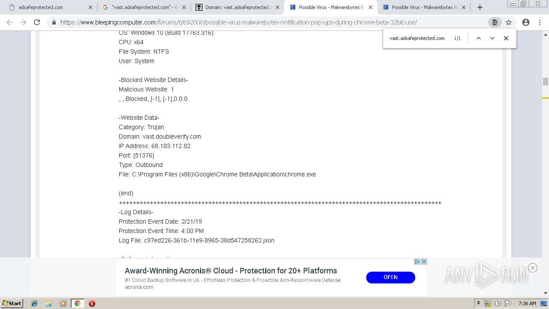The width and height of the screenshot is (549, 309).
Task: Click the find-in-page search field
Action: (x=418, y=38)
